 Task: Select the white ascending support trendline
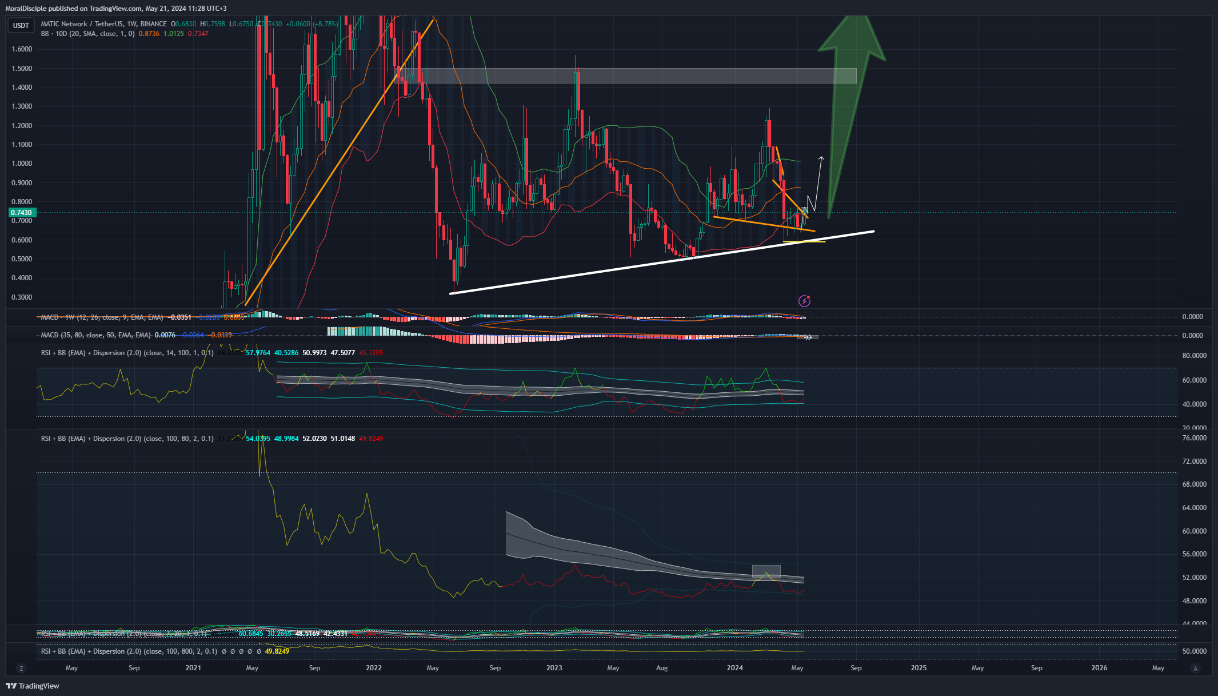(x=662, y=263)
